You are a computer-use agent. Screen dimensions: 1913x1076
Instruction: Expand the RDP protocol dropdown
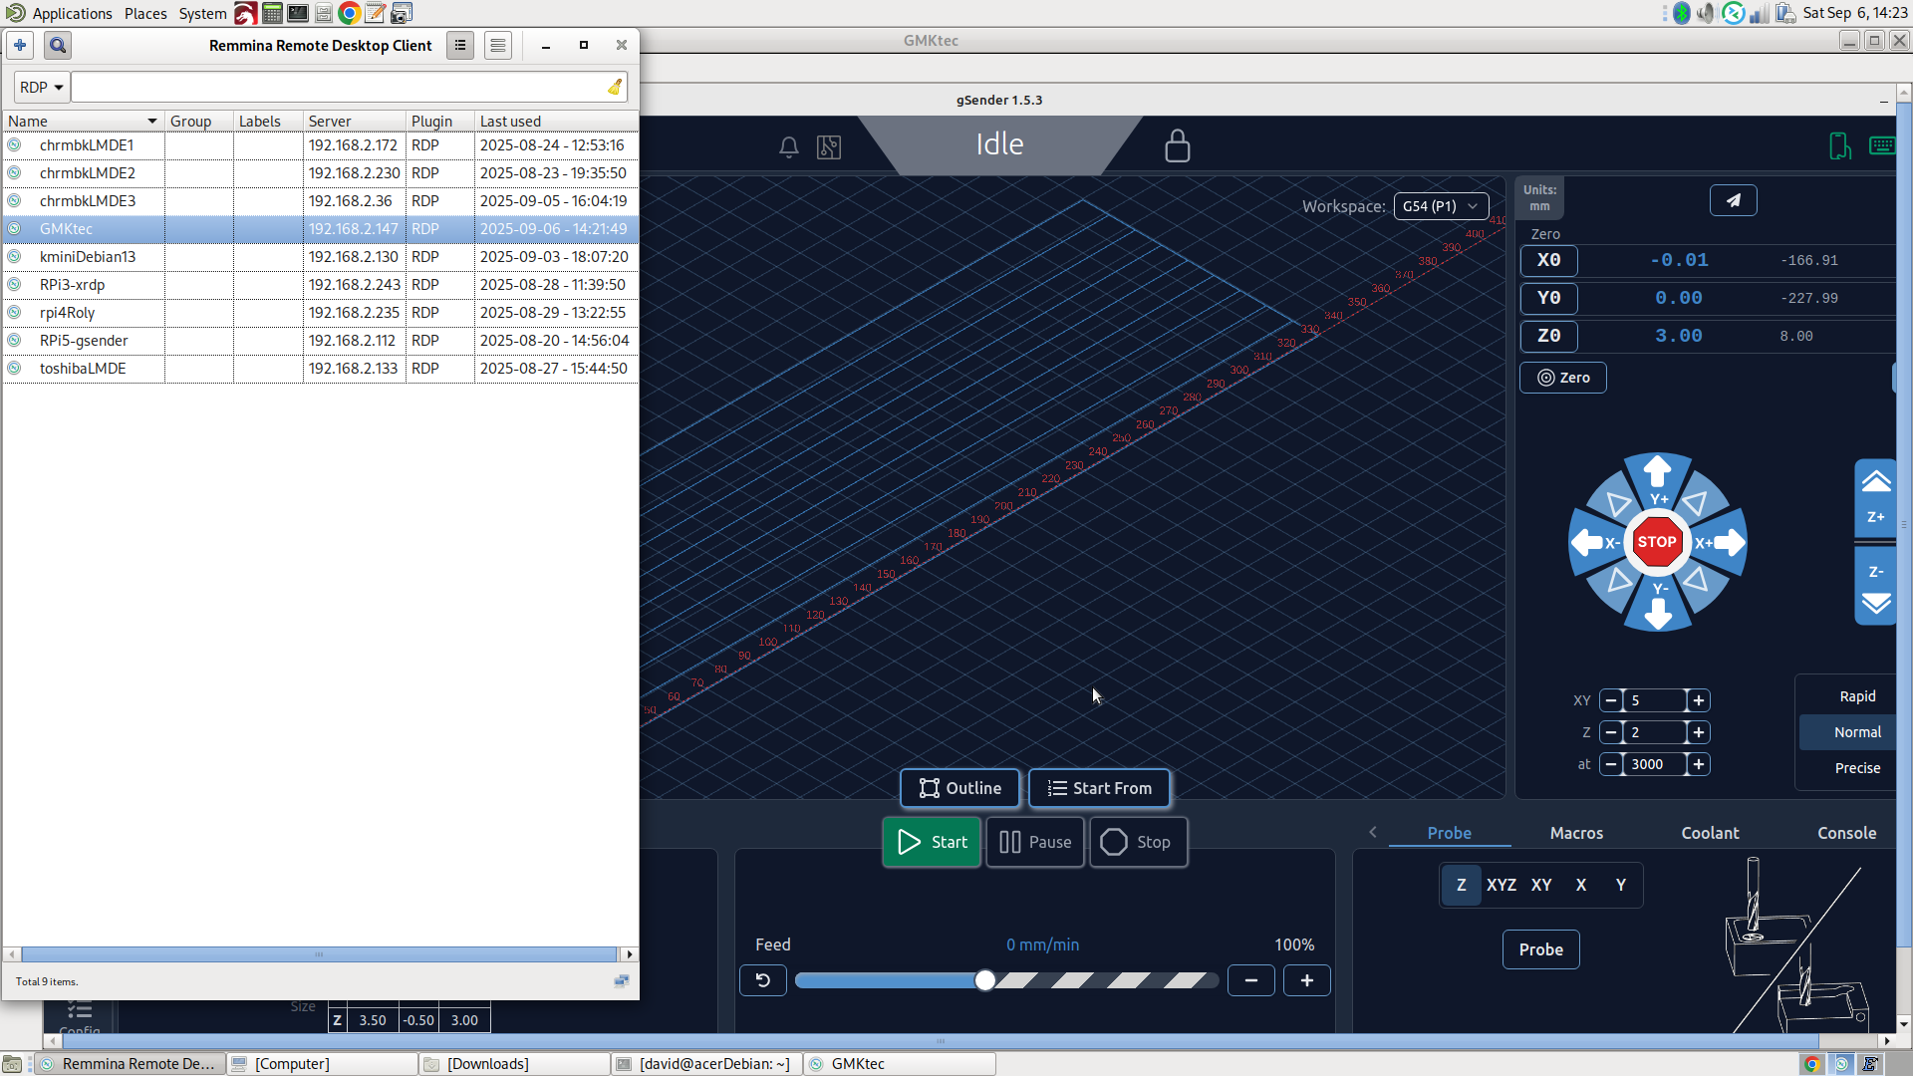click(x=42, y=88)
